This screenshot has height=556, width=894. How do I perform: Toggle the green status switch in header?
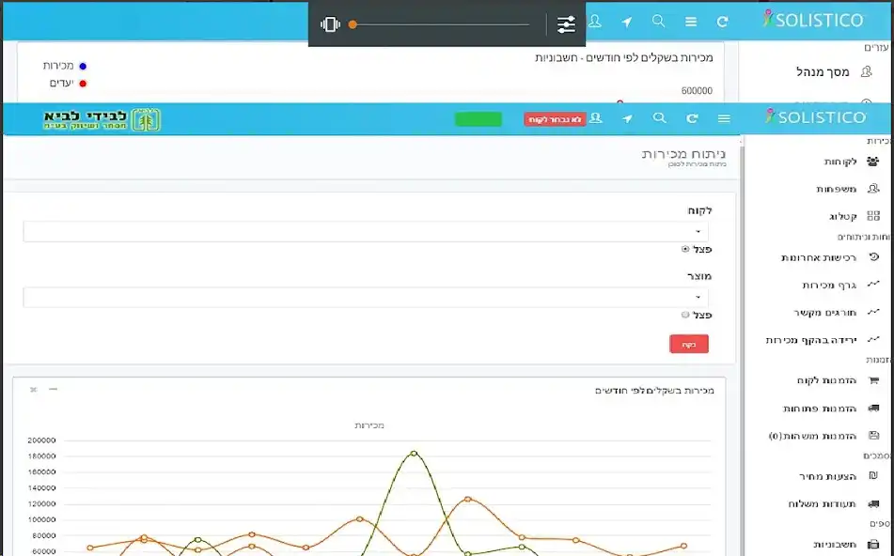click(478, 119)
